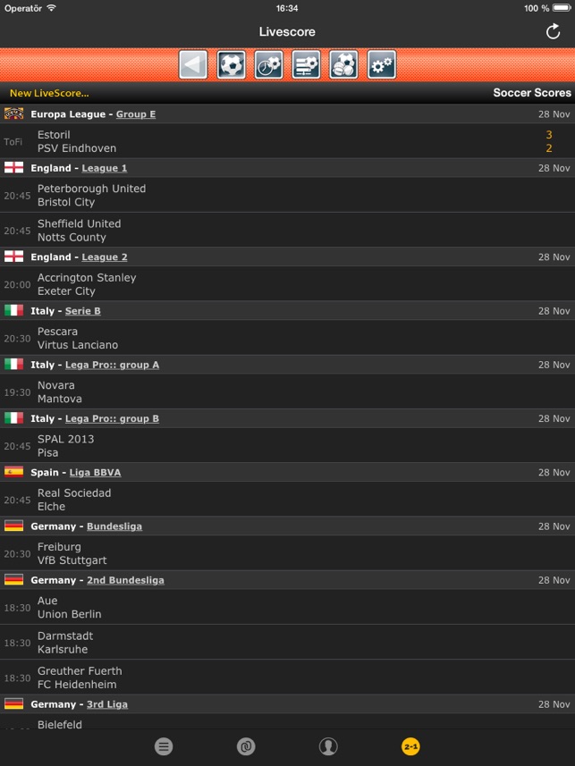Open the Italy Serie B link
The height and width of the screenshot is (766, 575).
83,311
